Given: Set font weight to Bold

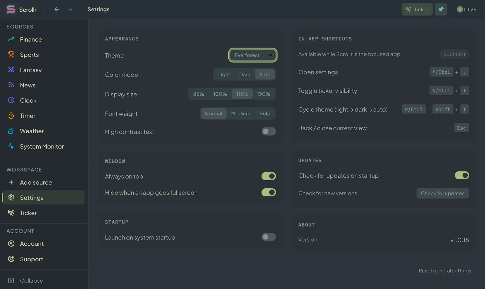Looking at the screenshot, I should coord(265,114).
